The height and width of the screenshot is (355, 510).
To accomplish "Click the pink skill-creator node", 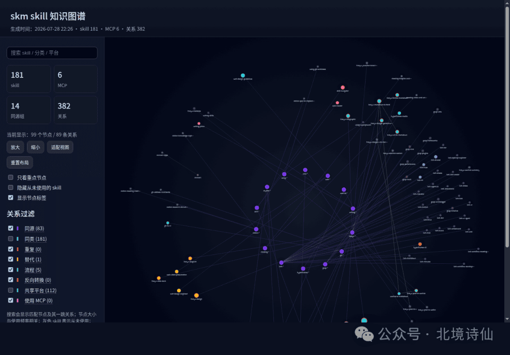I will (337, 103).
